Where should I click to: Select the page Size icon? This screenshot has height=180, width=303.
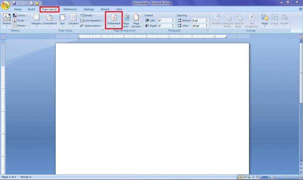pyautogui.click(x=62, y=20)
